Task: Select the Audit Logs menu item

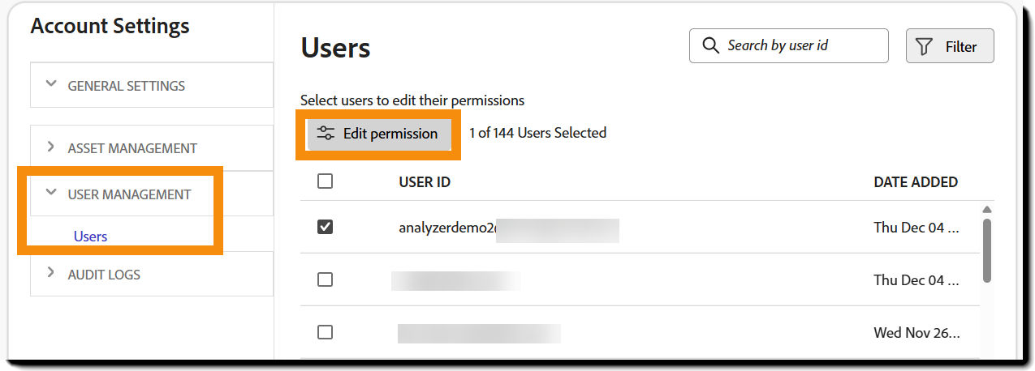Action: pyautogui.click(x=104, y=275)
